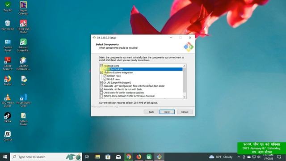286x161 pixels.
Task: Cancel the Git setup
Action: point(185,112)
